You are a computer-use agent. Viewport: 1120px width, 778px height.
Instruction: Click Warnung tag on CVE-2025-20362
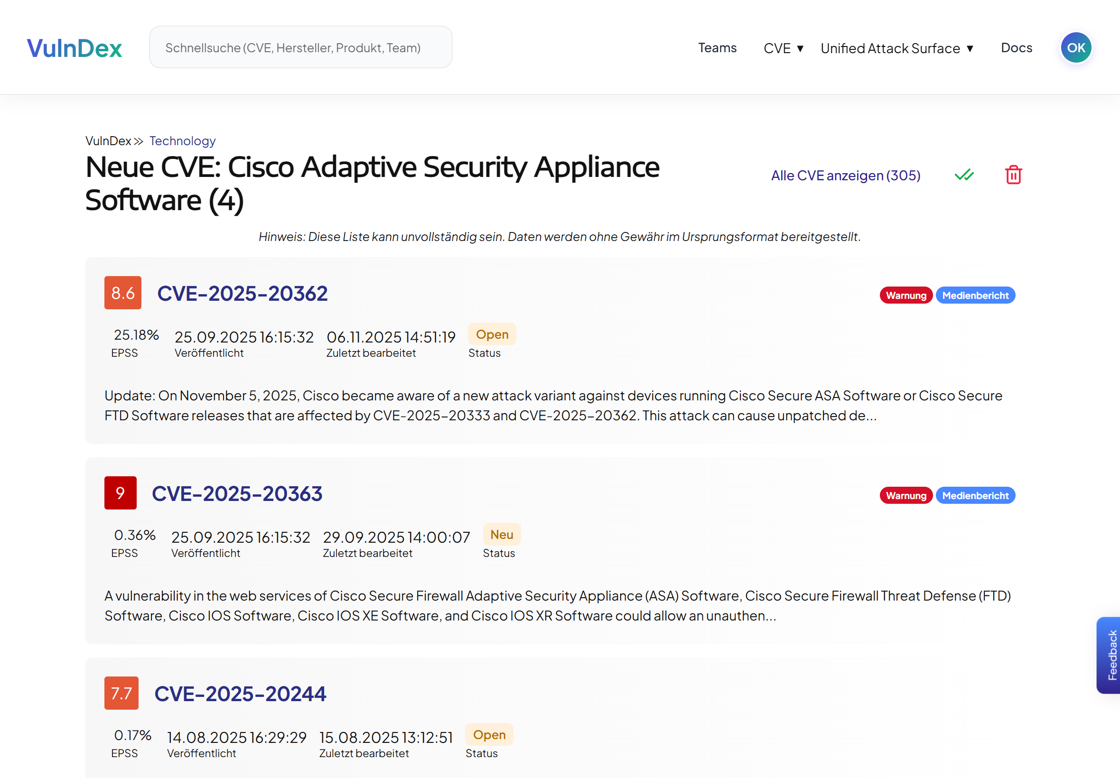905,296
